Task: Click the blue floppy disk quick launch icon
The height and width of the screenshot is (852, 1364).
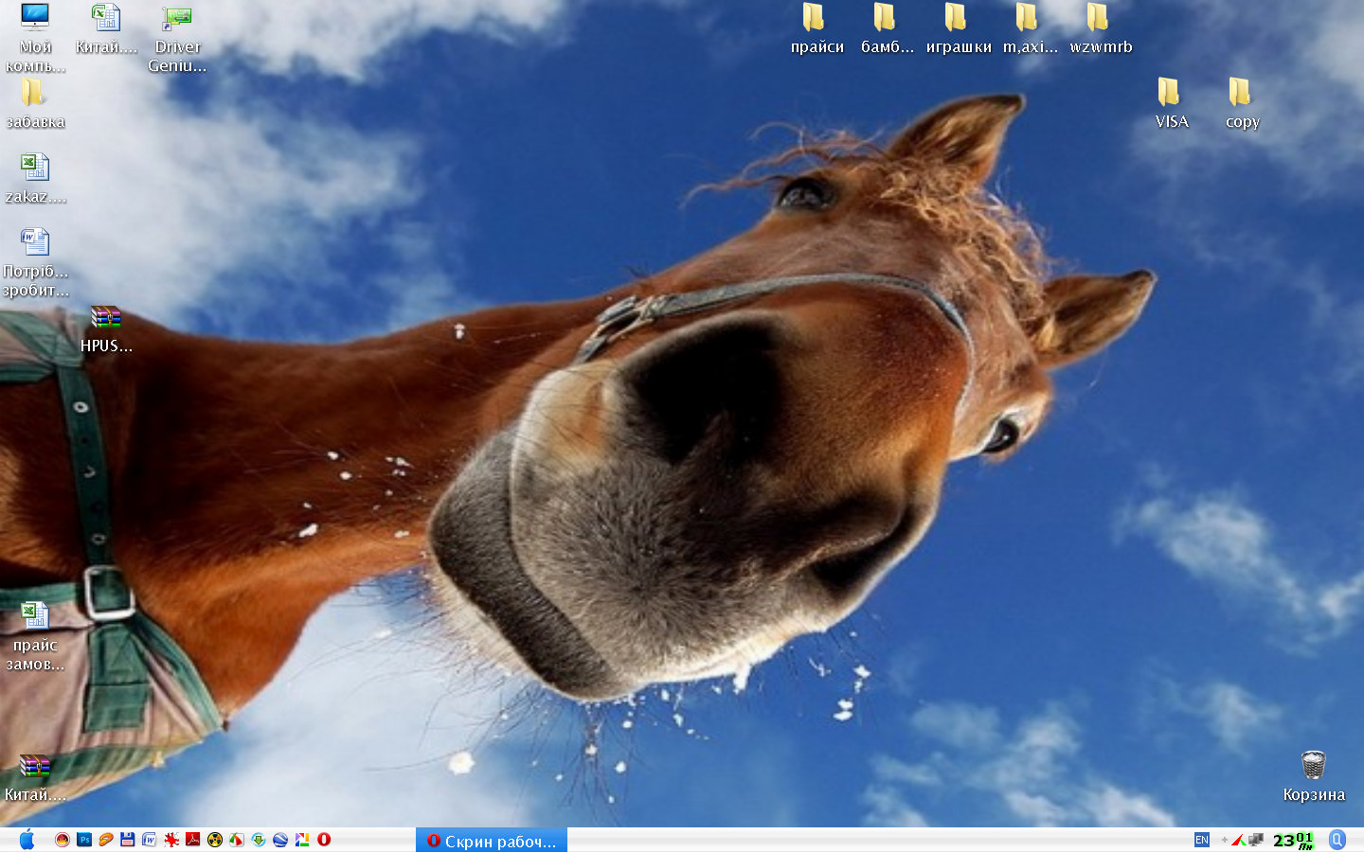Action: 128,840
